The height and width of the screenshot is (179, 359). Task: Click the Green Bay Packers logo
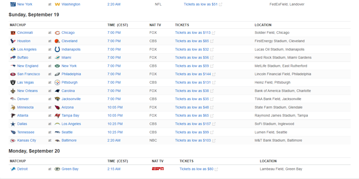pos(57,169)
